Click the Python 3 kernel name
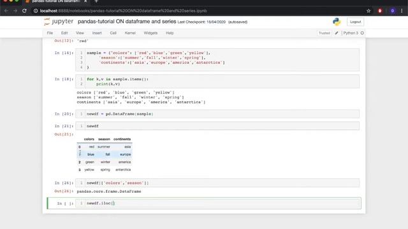Screen dimensions: 408x229 [x=351, y=33]
